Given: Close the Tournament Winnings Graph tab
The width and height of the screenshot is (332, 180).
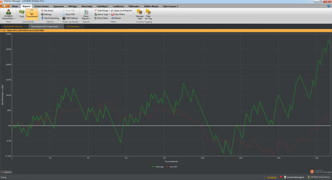Looking at the screenshot, I should tap(61, 27).
